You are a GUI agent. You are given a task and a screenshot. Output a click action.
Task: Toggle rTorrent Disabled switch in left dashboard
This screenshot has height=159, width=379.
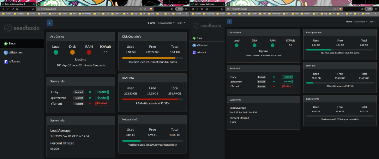(x=102, y=103)
